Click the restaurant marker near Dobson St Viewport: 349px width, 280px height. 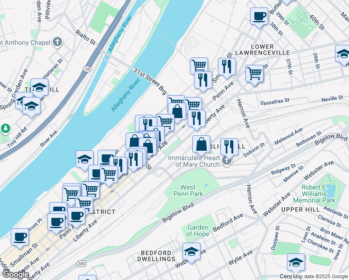coord(229,147)
